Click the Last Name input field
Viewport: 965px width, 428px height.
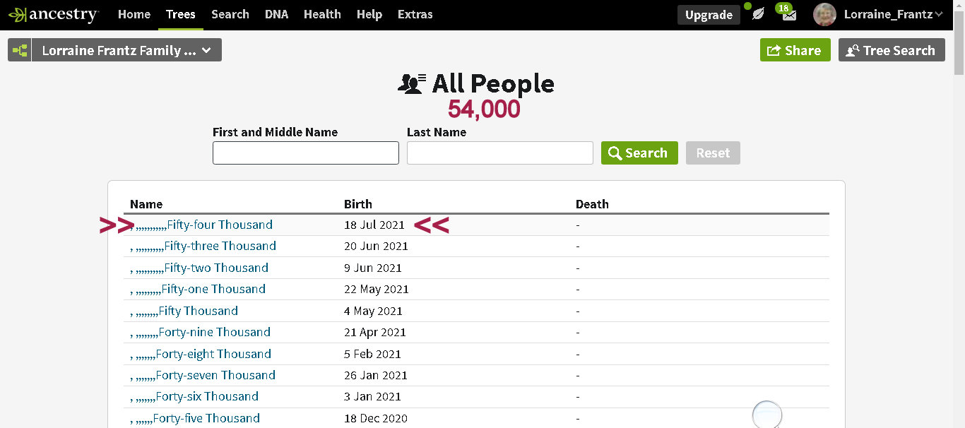point(499,153)
